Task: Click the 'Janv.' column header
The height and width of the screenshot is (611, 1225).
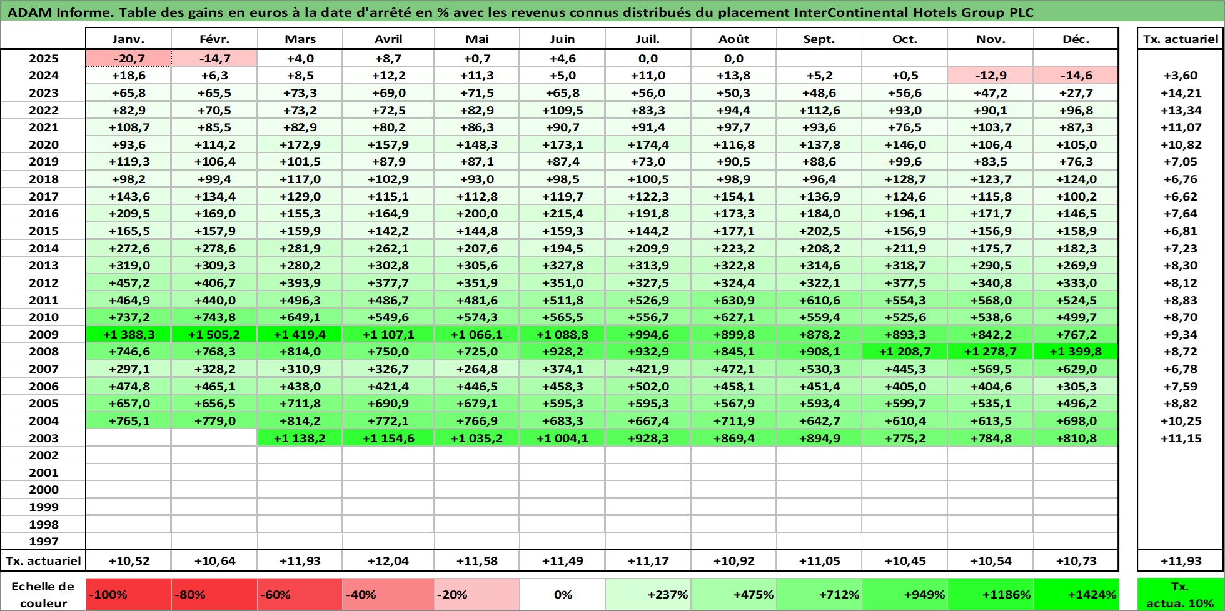Action: coord(128,39)
